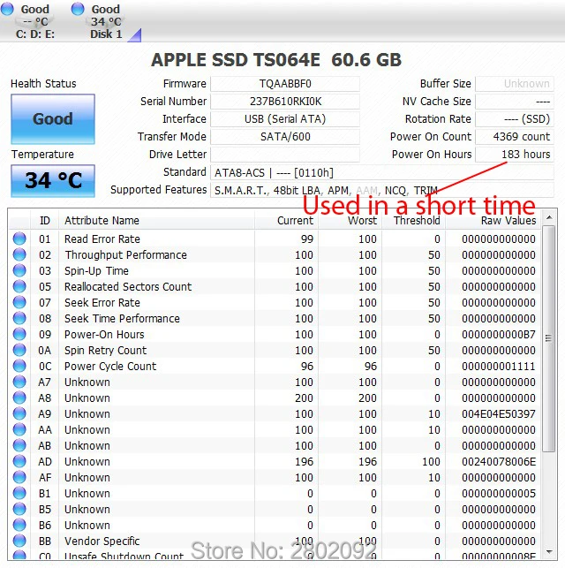Click the Raw Values column header
Screen dimensions: 565x568
coord(493,220)
